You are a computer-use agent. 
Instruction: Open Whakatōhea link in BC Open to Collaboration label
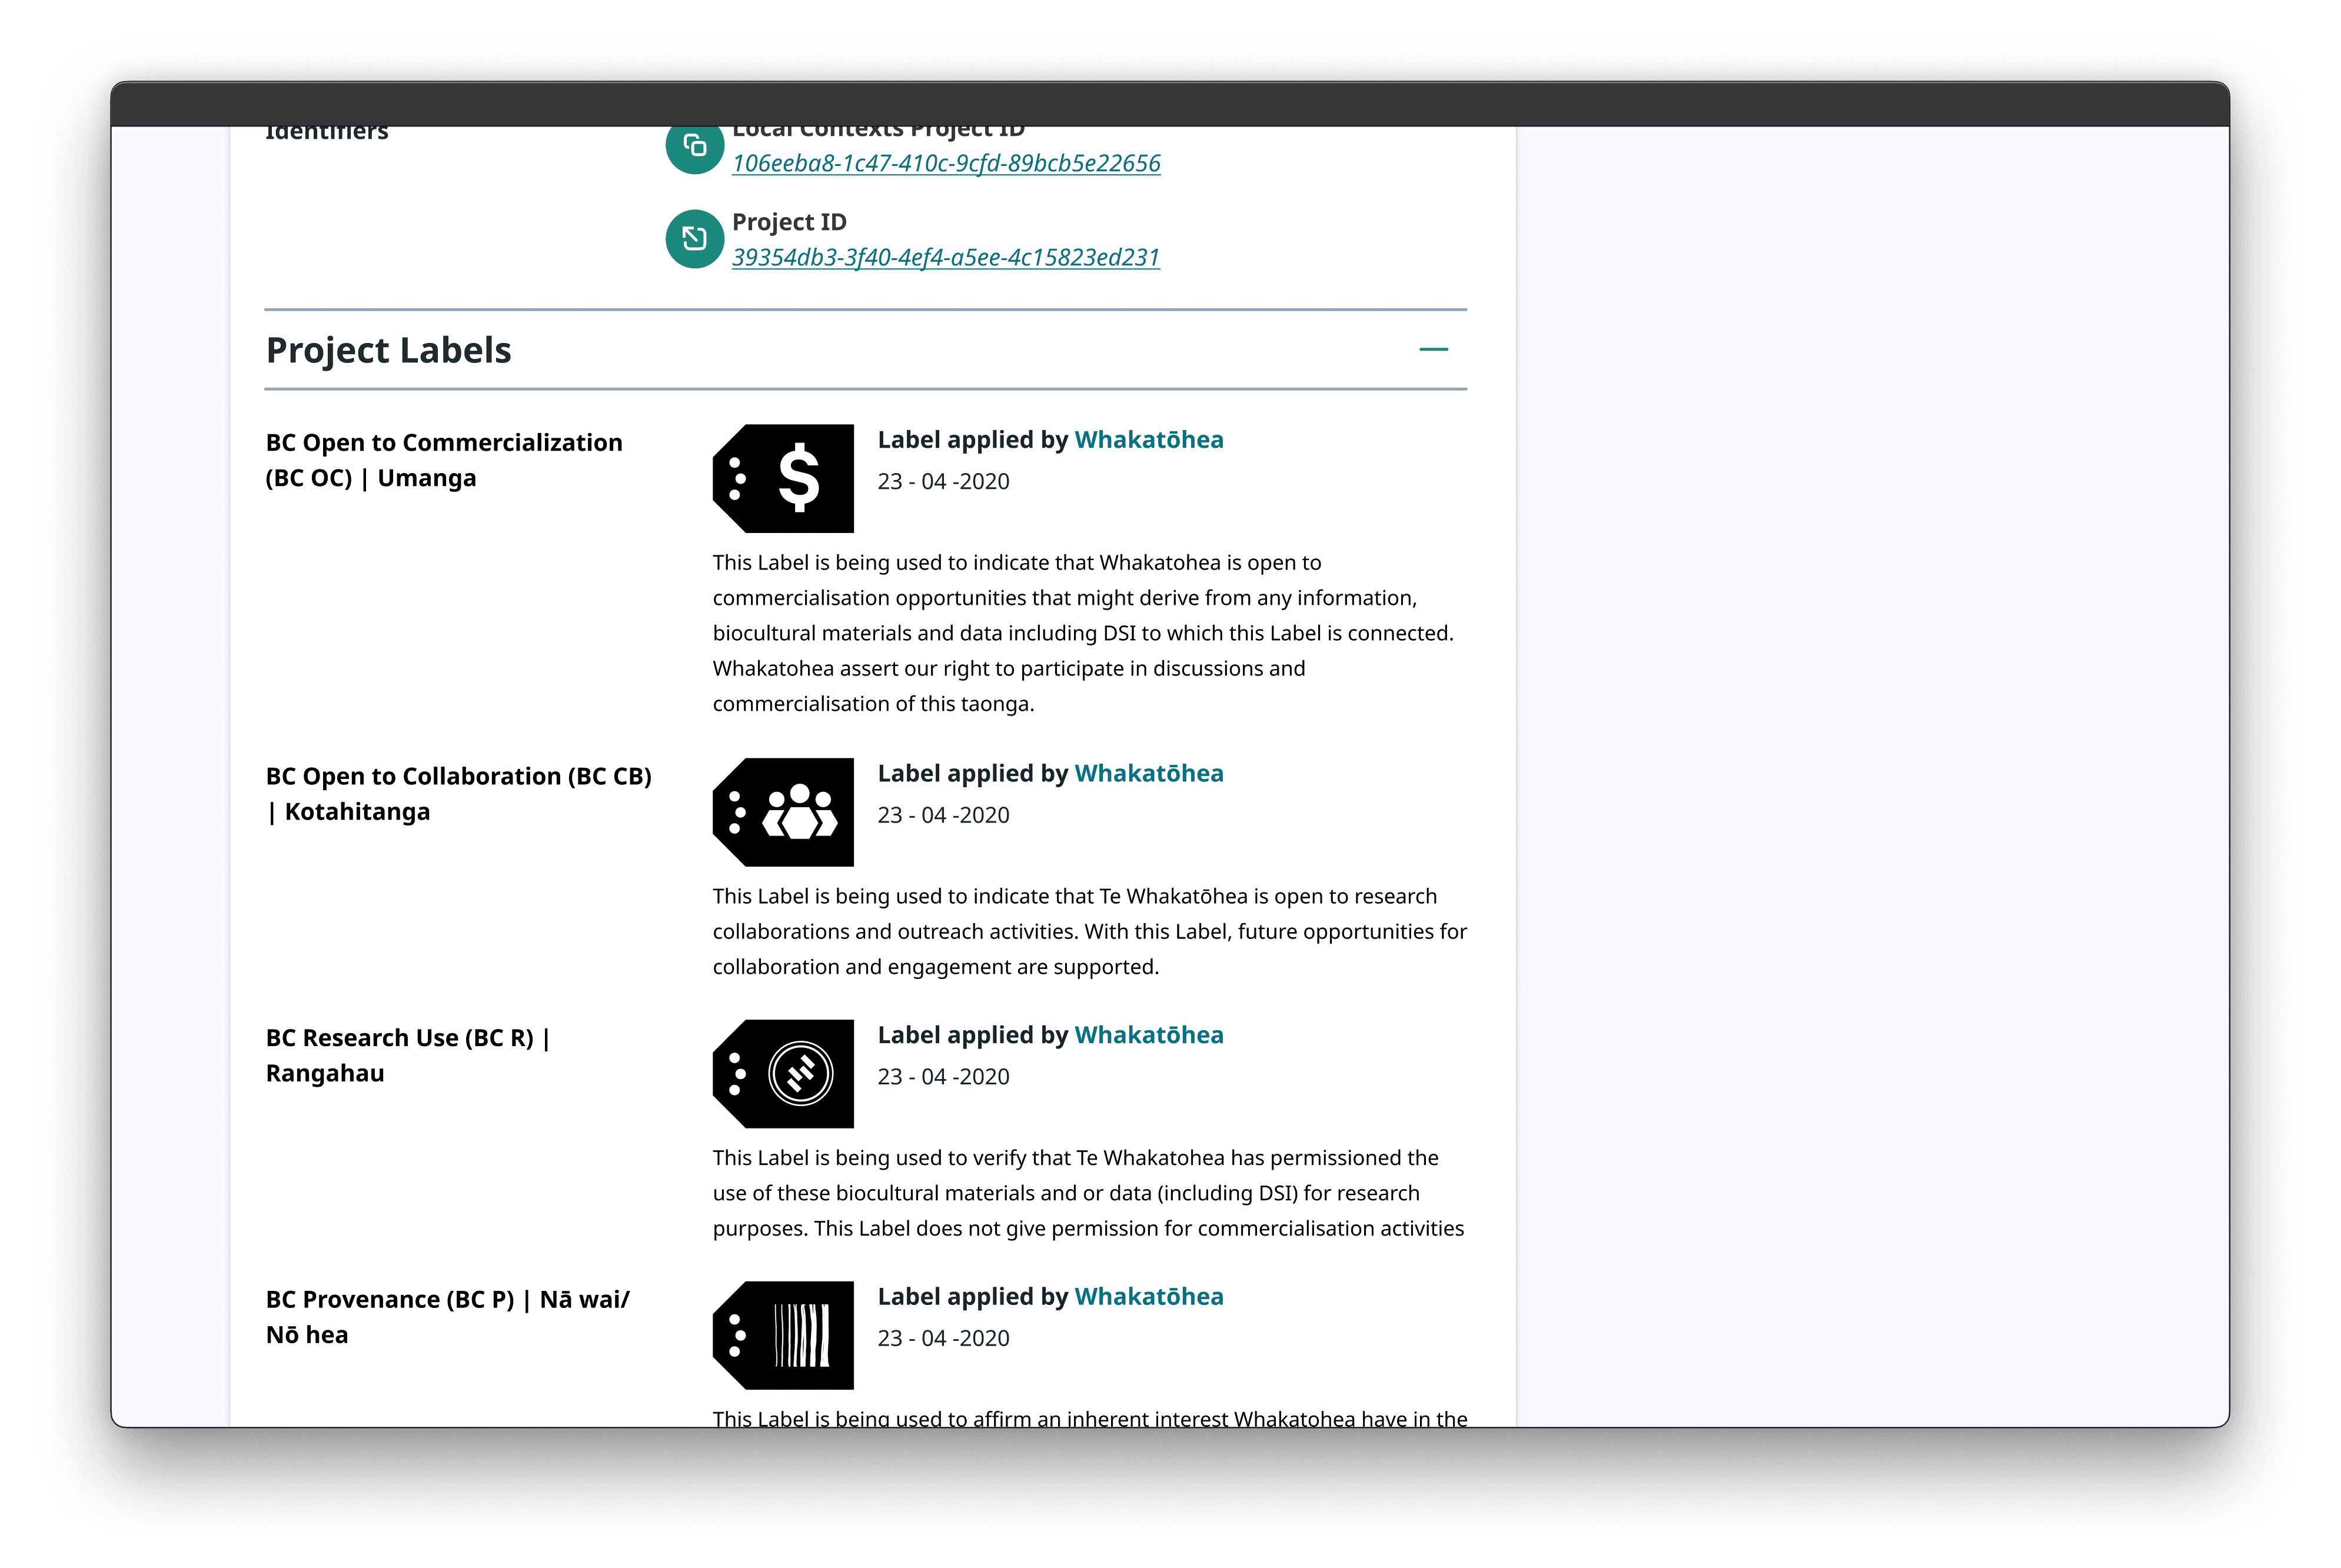point(1148,773)
